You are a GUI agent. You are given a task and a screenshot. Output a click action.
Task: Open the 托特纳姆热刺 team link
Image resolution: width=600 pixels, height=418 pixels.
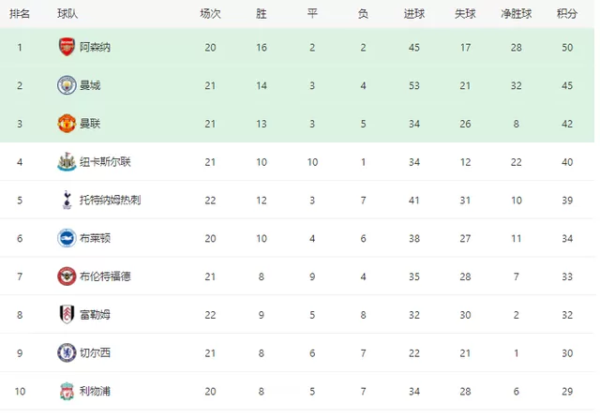tap(111, 200)
